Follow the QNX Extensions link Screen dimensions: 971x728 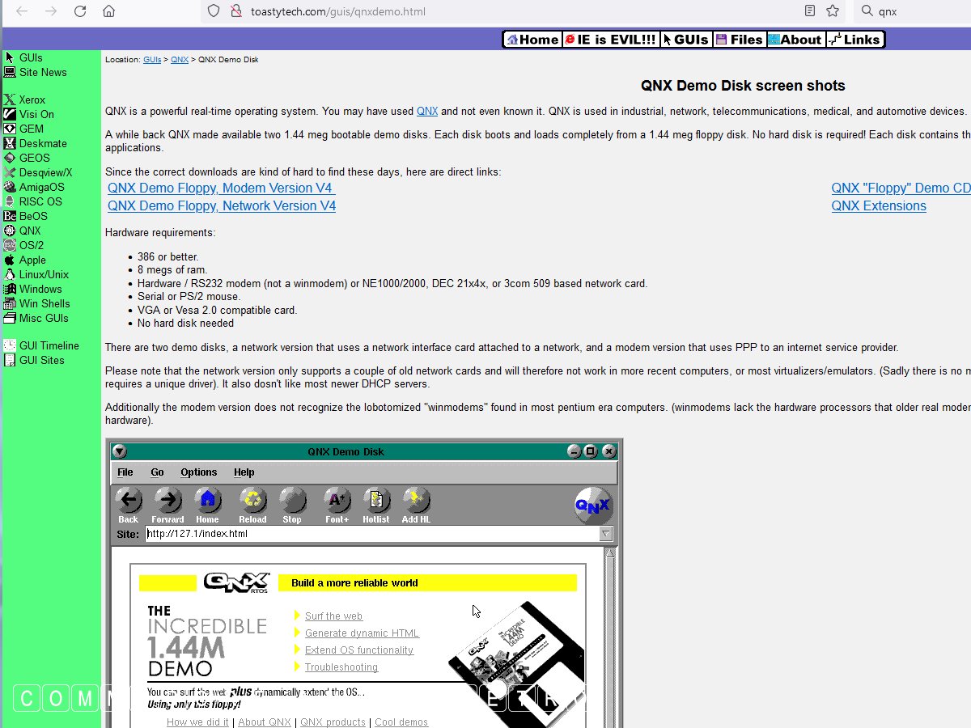[x=878, y=205]
